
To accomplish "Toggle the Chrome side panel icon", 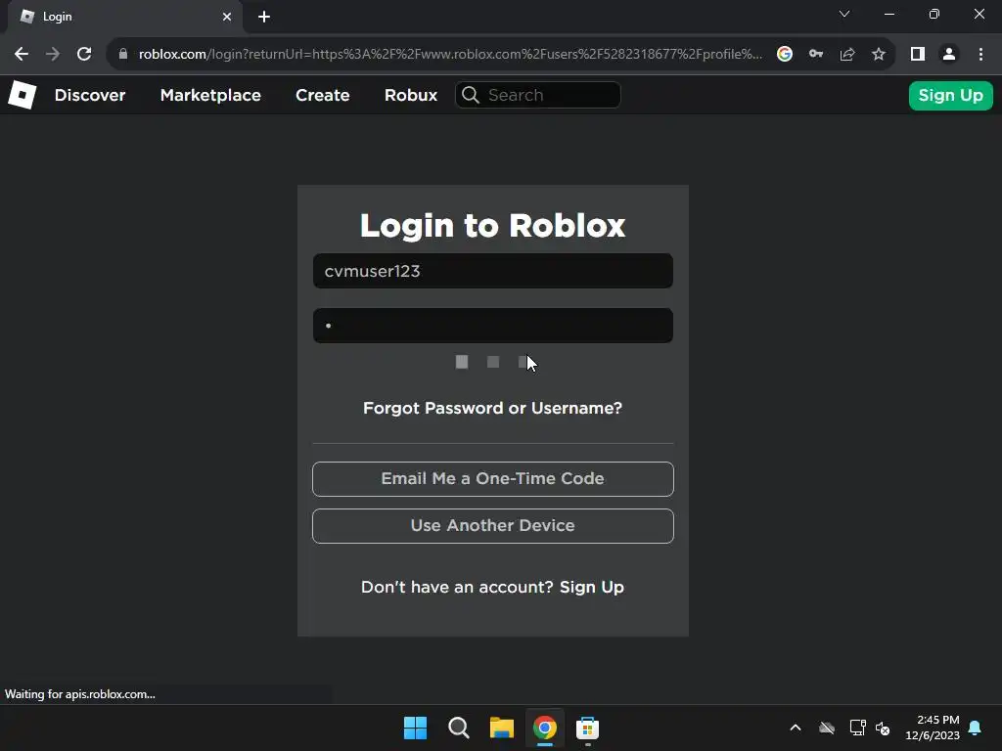I will point(918,55).
